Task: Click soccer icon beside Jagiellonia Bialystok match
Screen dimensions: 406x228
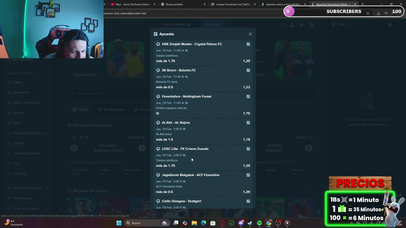Action: click(x=158, y=175)
